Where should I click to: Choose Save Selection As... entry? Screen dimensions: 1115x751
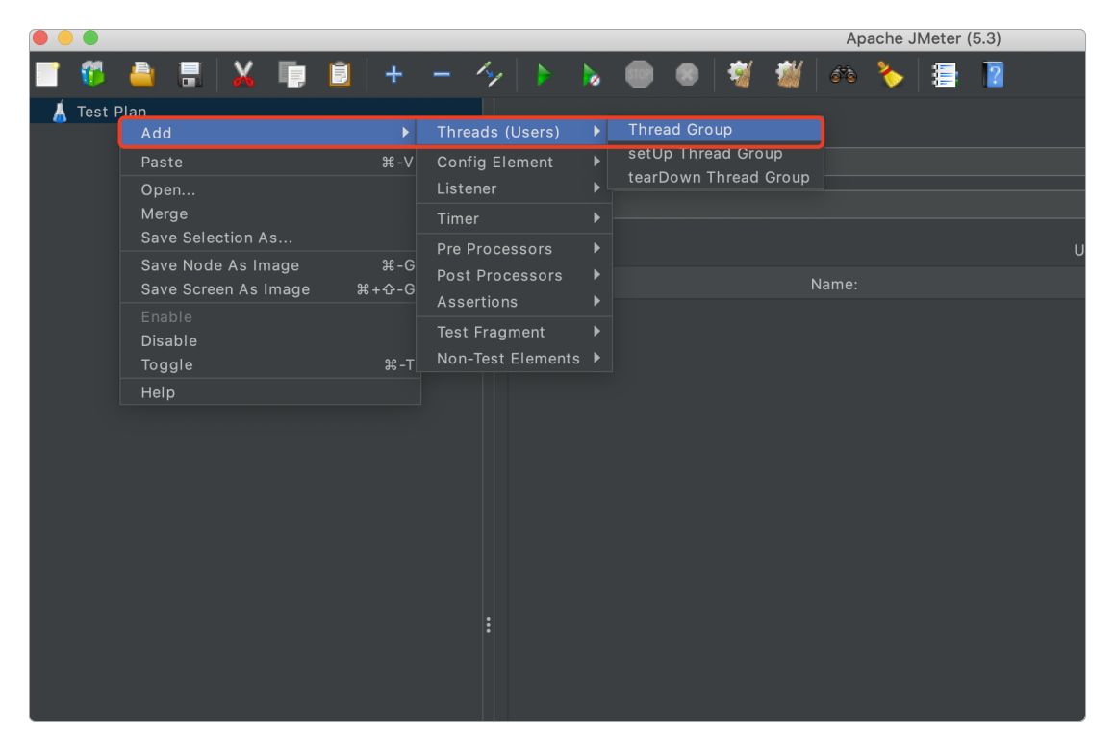coord(268,238)
